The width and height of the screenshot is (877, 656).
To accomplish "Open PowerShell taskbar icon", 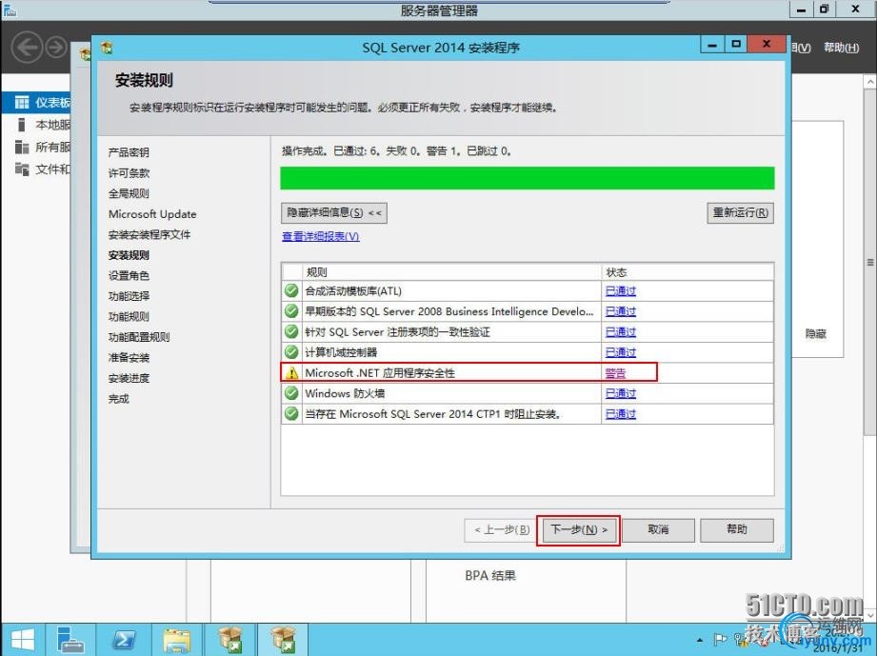I will [x=123, y=639].
